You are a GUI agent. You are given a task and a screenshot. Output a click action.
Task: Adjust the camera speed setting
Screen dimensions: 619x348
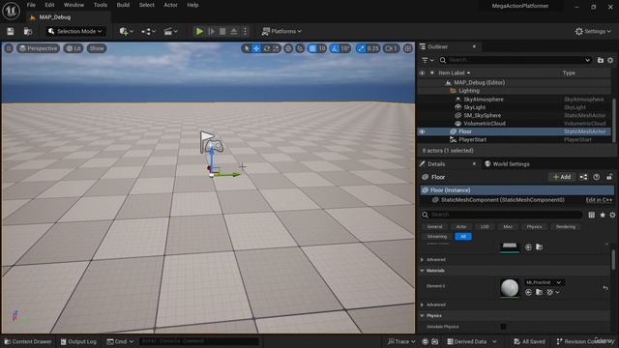tap(391, 48)
